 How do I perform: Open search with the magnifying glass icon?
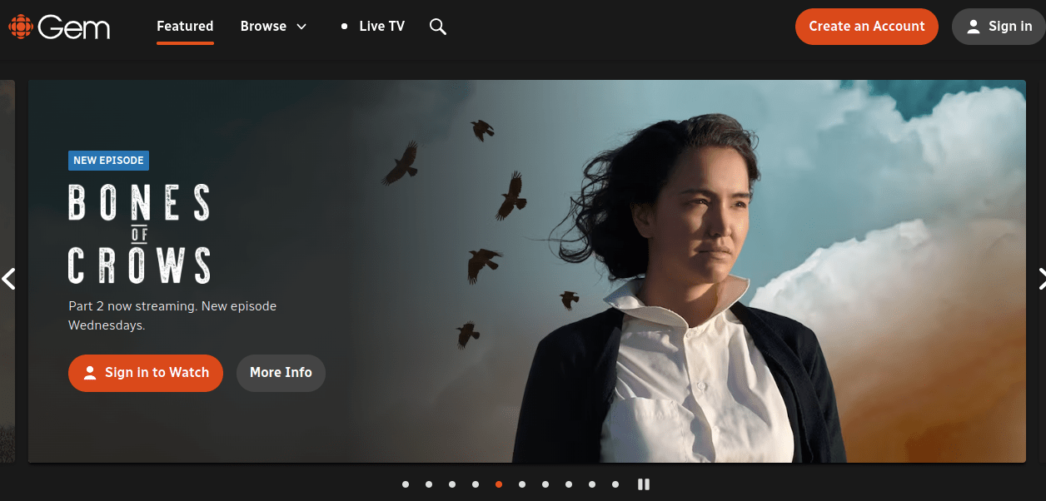pyautogui.click(x=438, y=27)
